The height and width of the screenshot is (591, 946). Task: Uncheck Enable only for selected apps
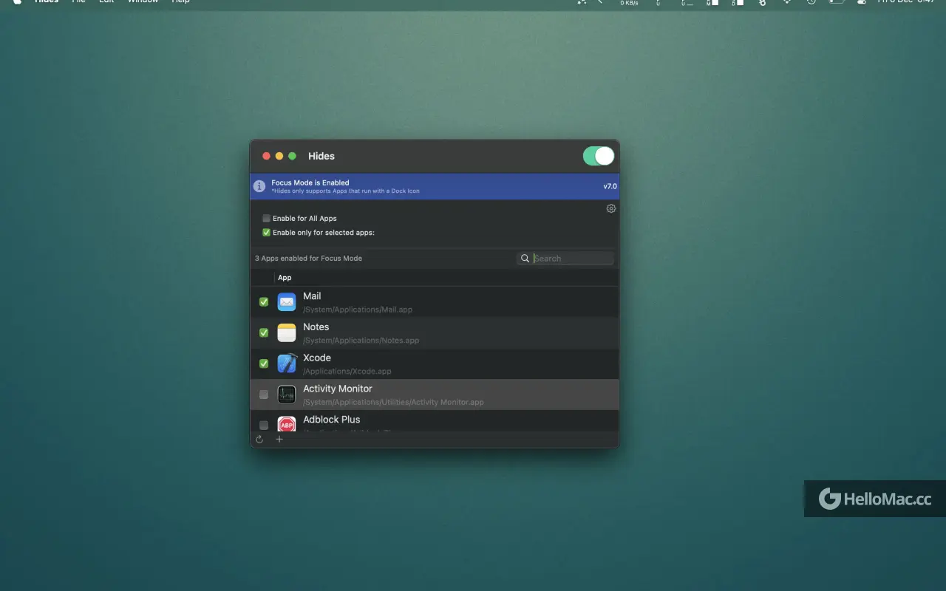(x=266, y=232)
